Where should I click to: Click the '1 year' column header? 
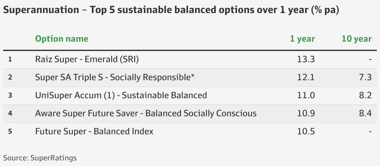click(x=302, y=39)
